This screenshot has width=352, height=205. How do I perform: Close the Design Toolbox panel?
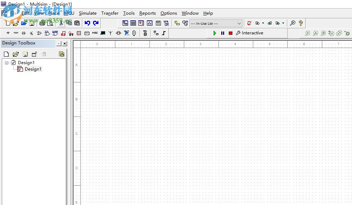point(65,44)
